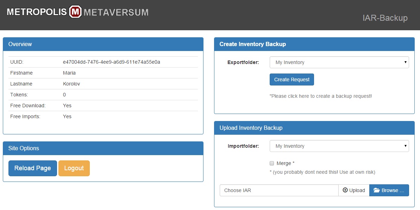Click the Merge label text

click(x=286, y=163)
